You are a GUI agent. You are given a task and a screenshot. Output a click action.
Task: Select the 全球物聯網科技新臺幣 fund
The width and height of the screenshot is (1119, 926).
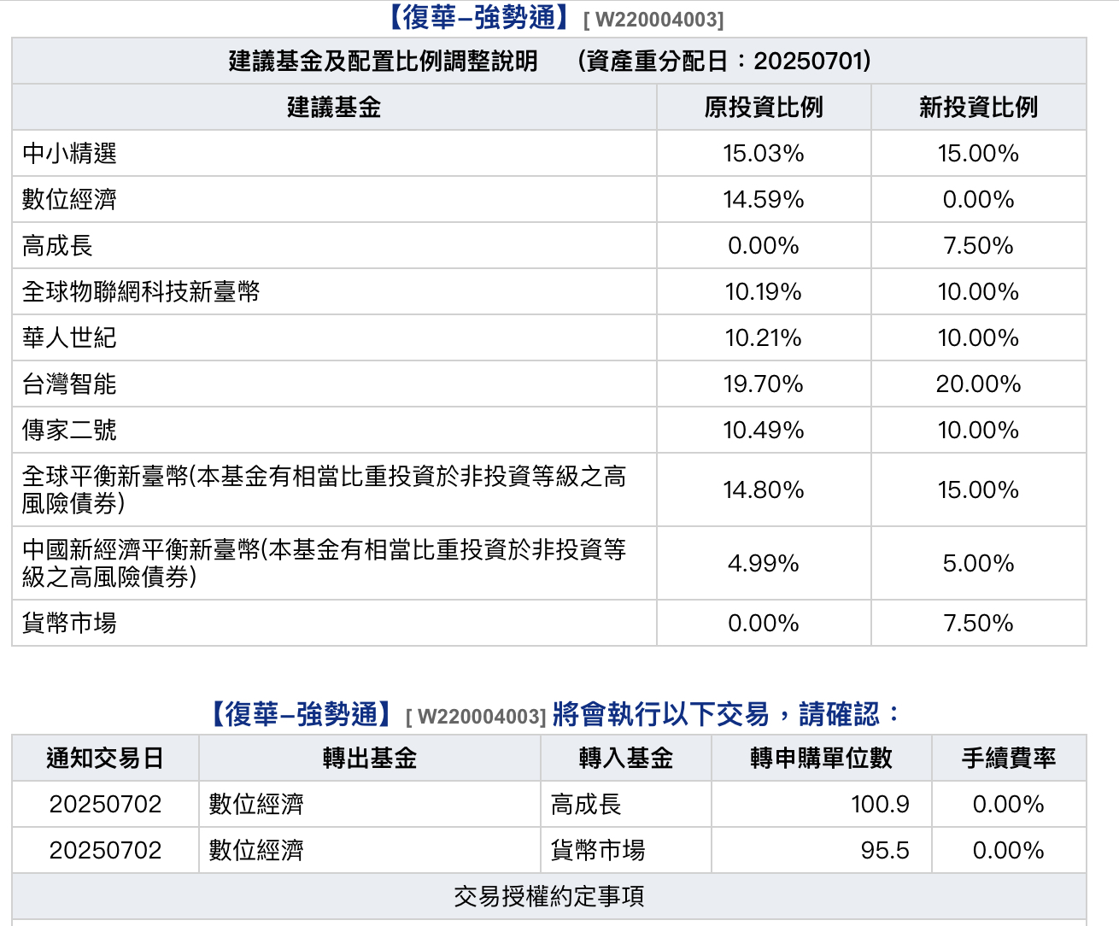pyautogui.click(x=141, y=292)
